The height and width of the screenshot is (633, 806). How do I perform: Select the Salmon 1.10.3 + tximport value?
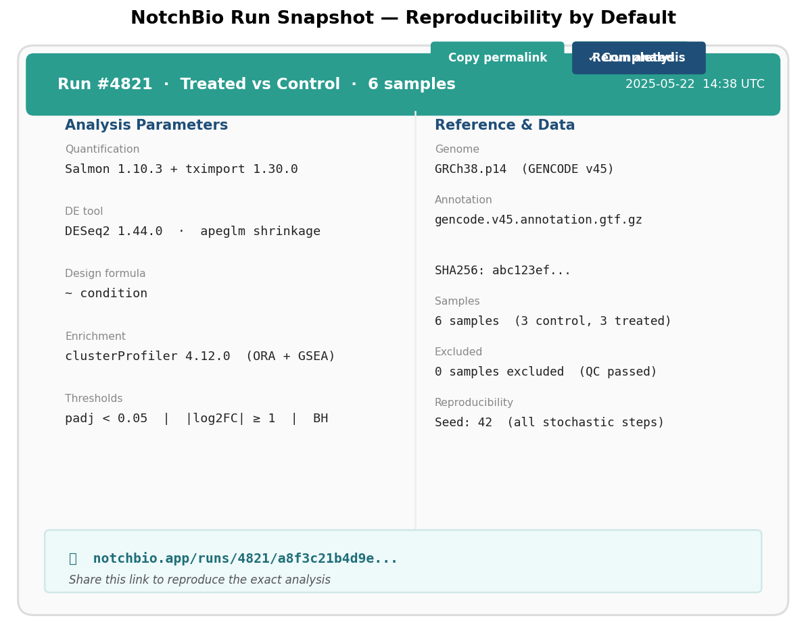[181, 169]
